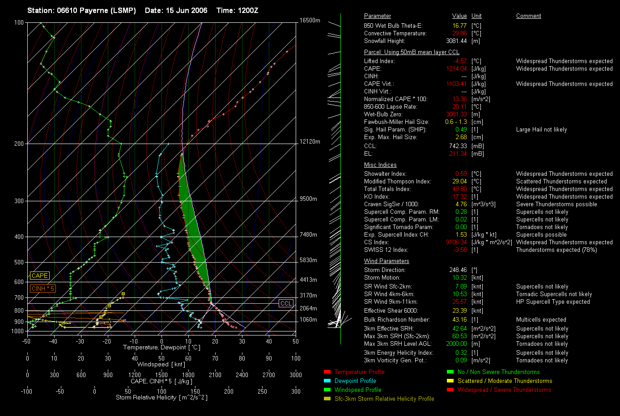Click the red Temperature Profile legend swatch
620x416 pixels.
(327, 372)
